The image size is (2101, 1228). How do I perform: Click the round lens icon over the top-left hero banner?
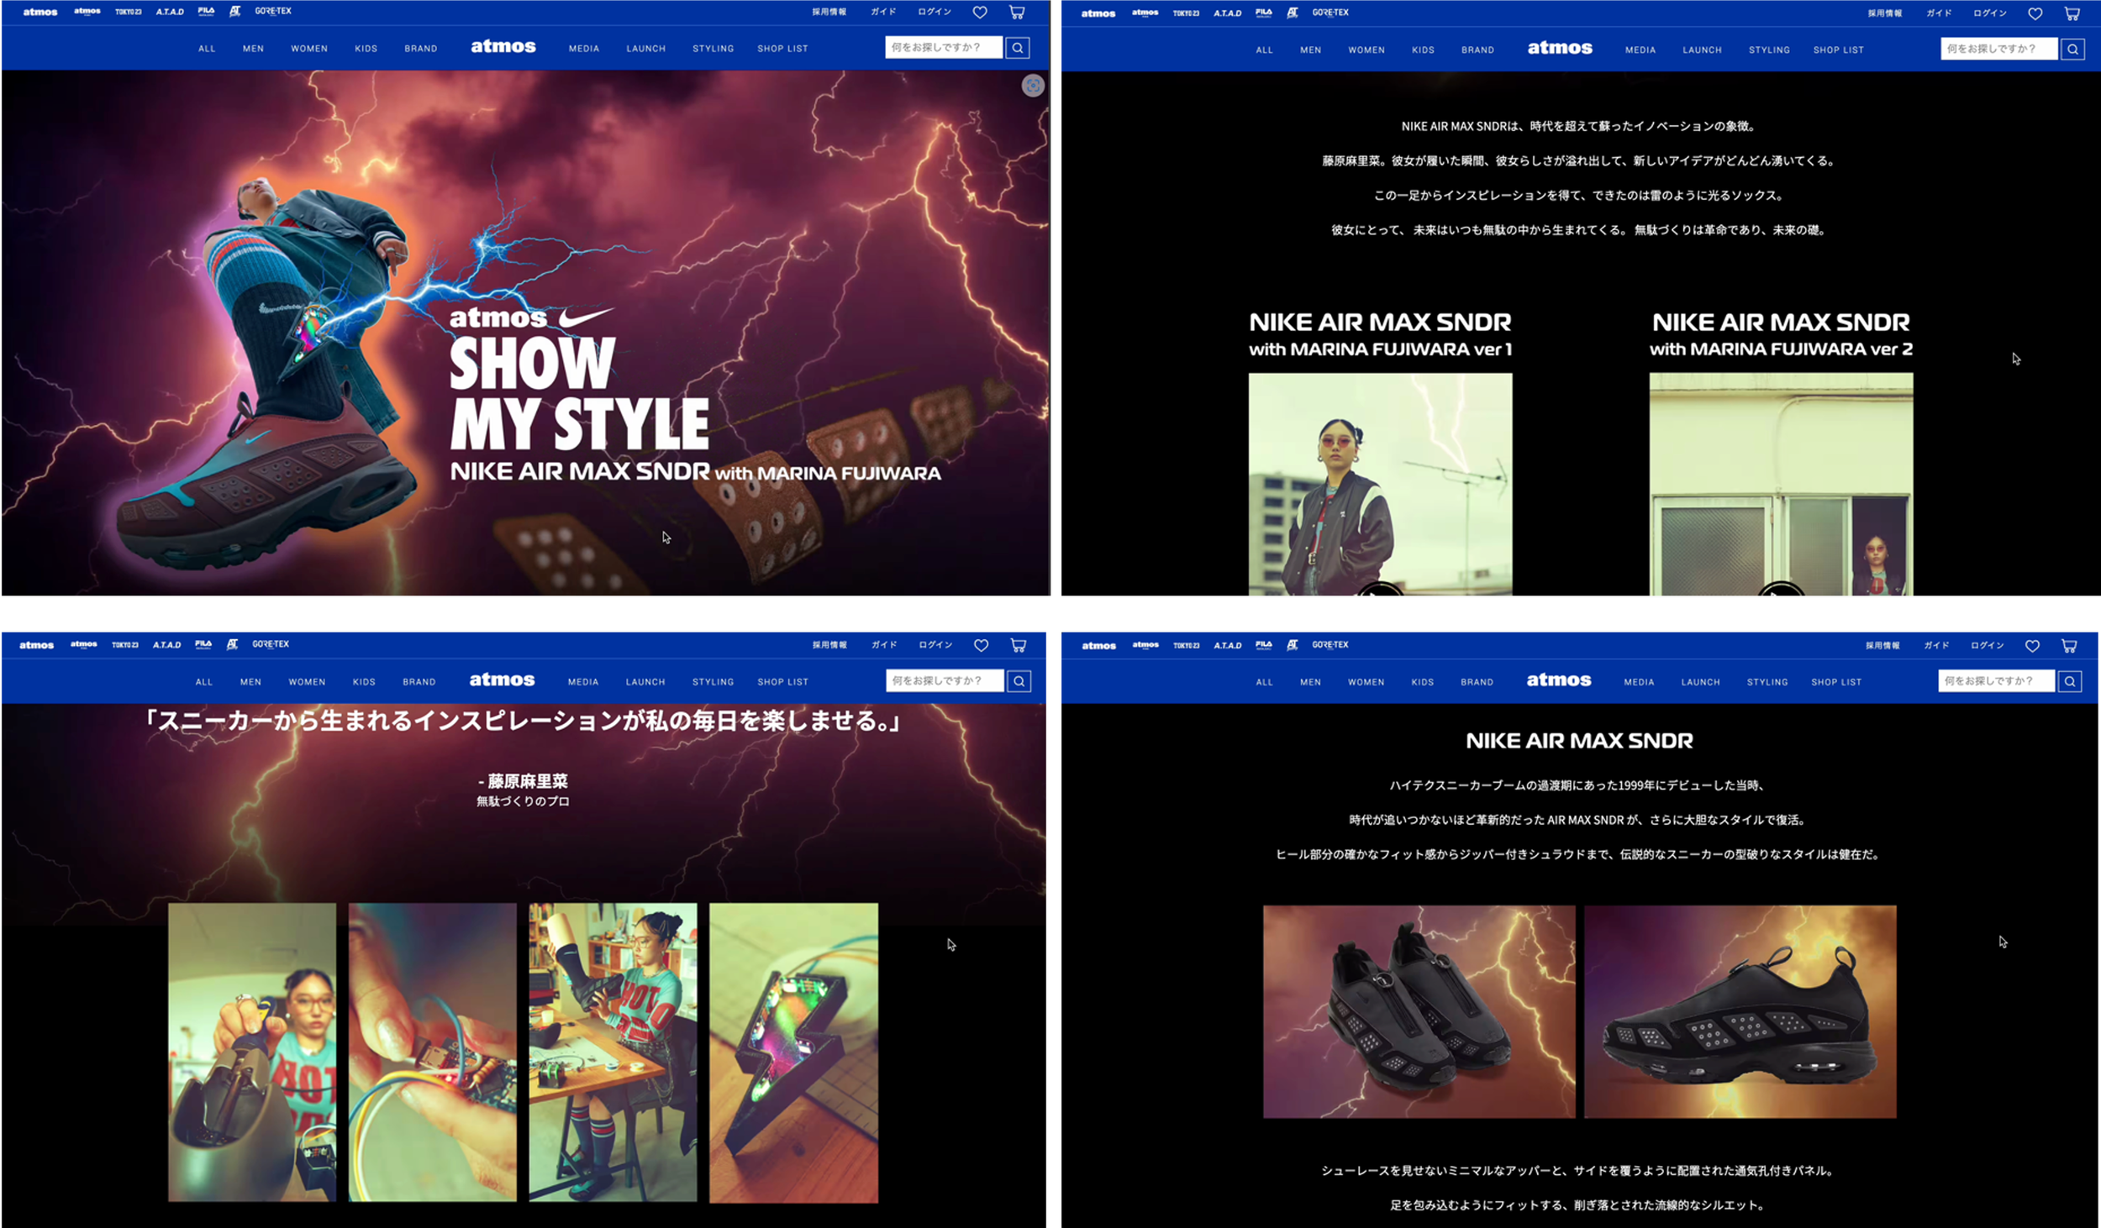(1033, 86)
